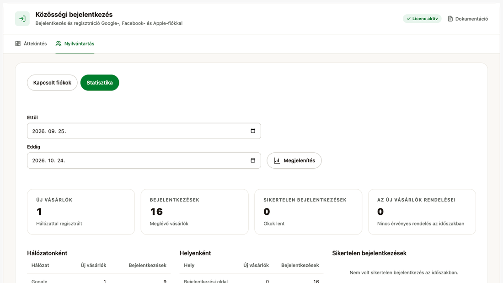Open the Kapcsolt fiókok view
The image size is (503, 283).
(52, 83)
